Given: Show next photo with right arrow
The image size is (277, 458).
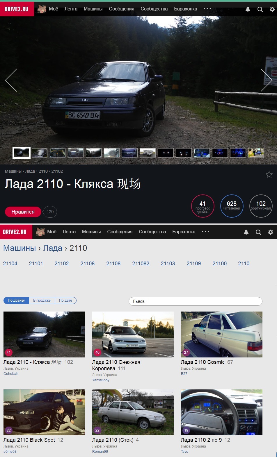Looking at the screenshot, I should [266, 80].
